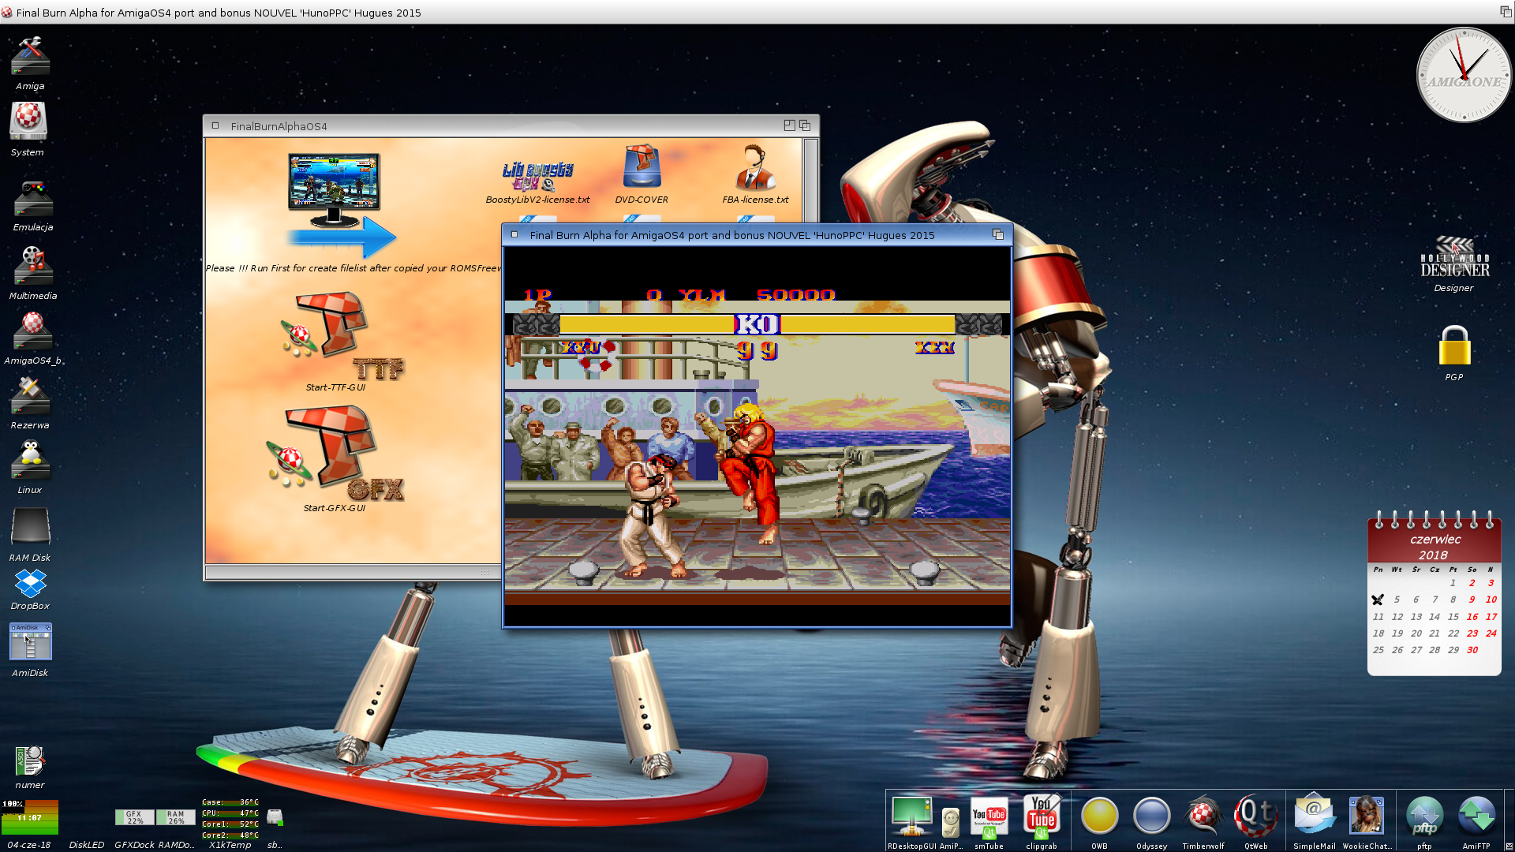Click the sb drive docky icon
The width and height of the screenshot is (1515, 852).
275,817
